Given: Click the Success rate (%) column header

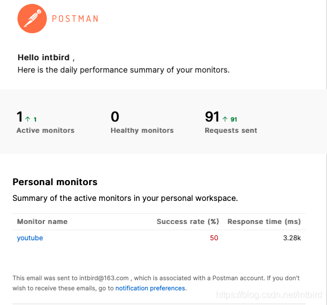Looking at the screenshot, I should coord(188,222).
